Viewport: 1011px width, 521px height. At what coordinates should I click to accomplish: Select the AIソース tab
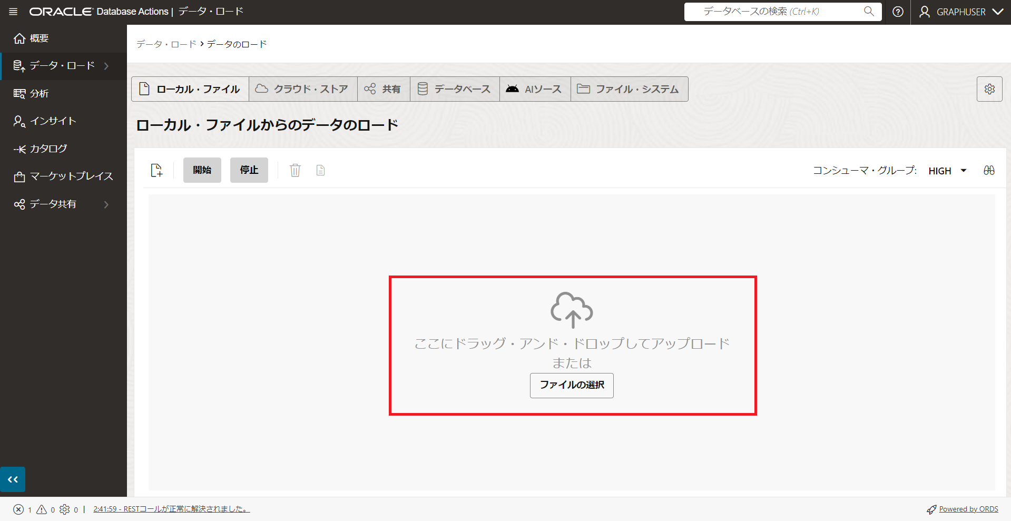(x=535, y=89)
